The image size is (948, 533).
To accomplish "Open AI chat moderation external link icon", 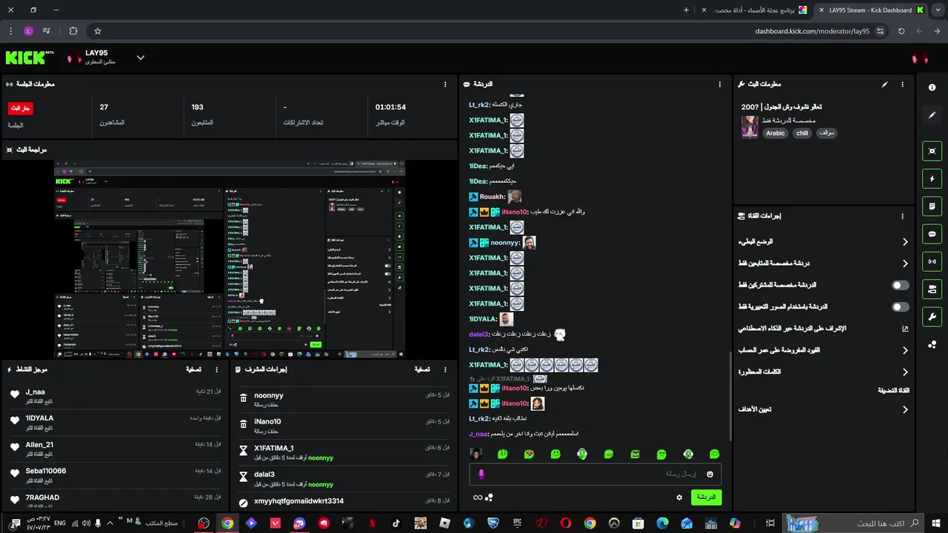I will [905, 328].
